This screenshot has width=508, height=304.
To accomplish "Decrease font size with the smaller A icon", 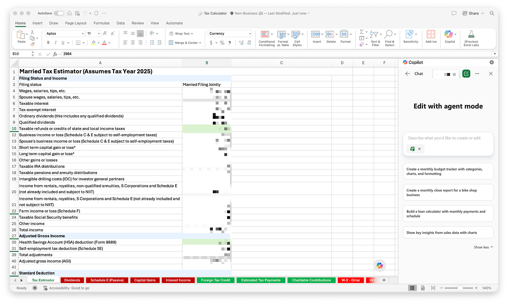I will (113, 34).
